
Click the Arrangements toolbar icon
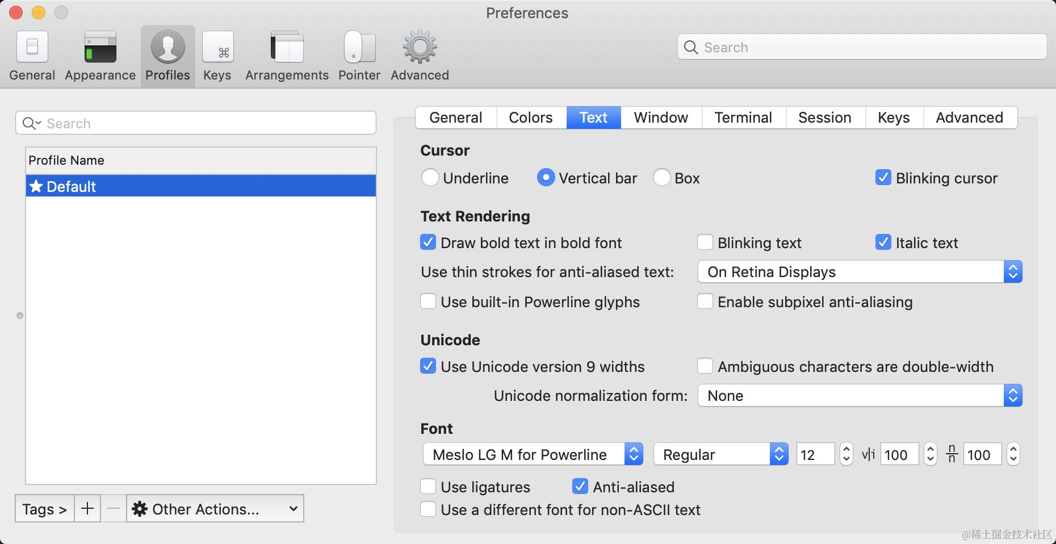pyautogui.click(x=286, y=54)
